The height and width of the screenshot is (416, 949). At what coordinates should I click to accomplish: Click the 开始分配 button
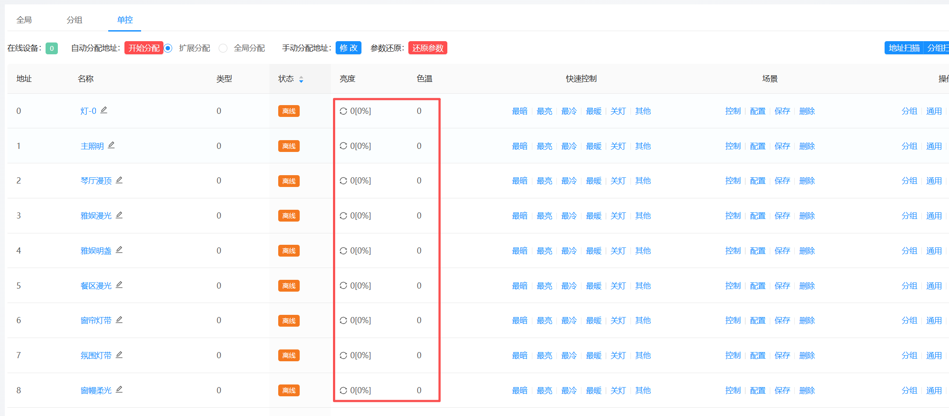144,48
